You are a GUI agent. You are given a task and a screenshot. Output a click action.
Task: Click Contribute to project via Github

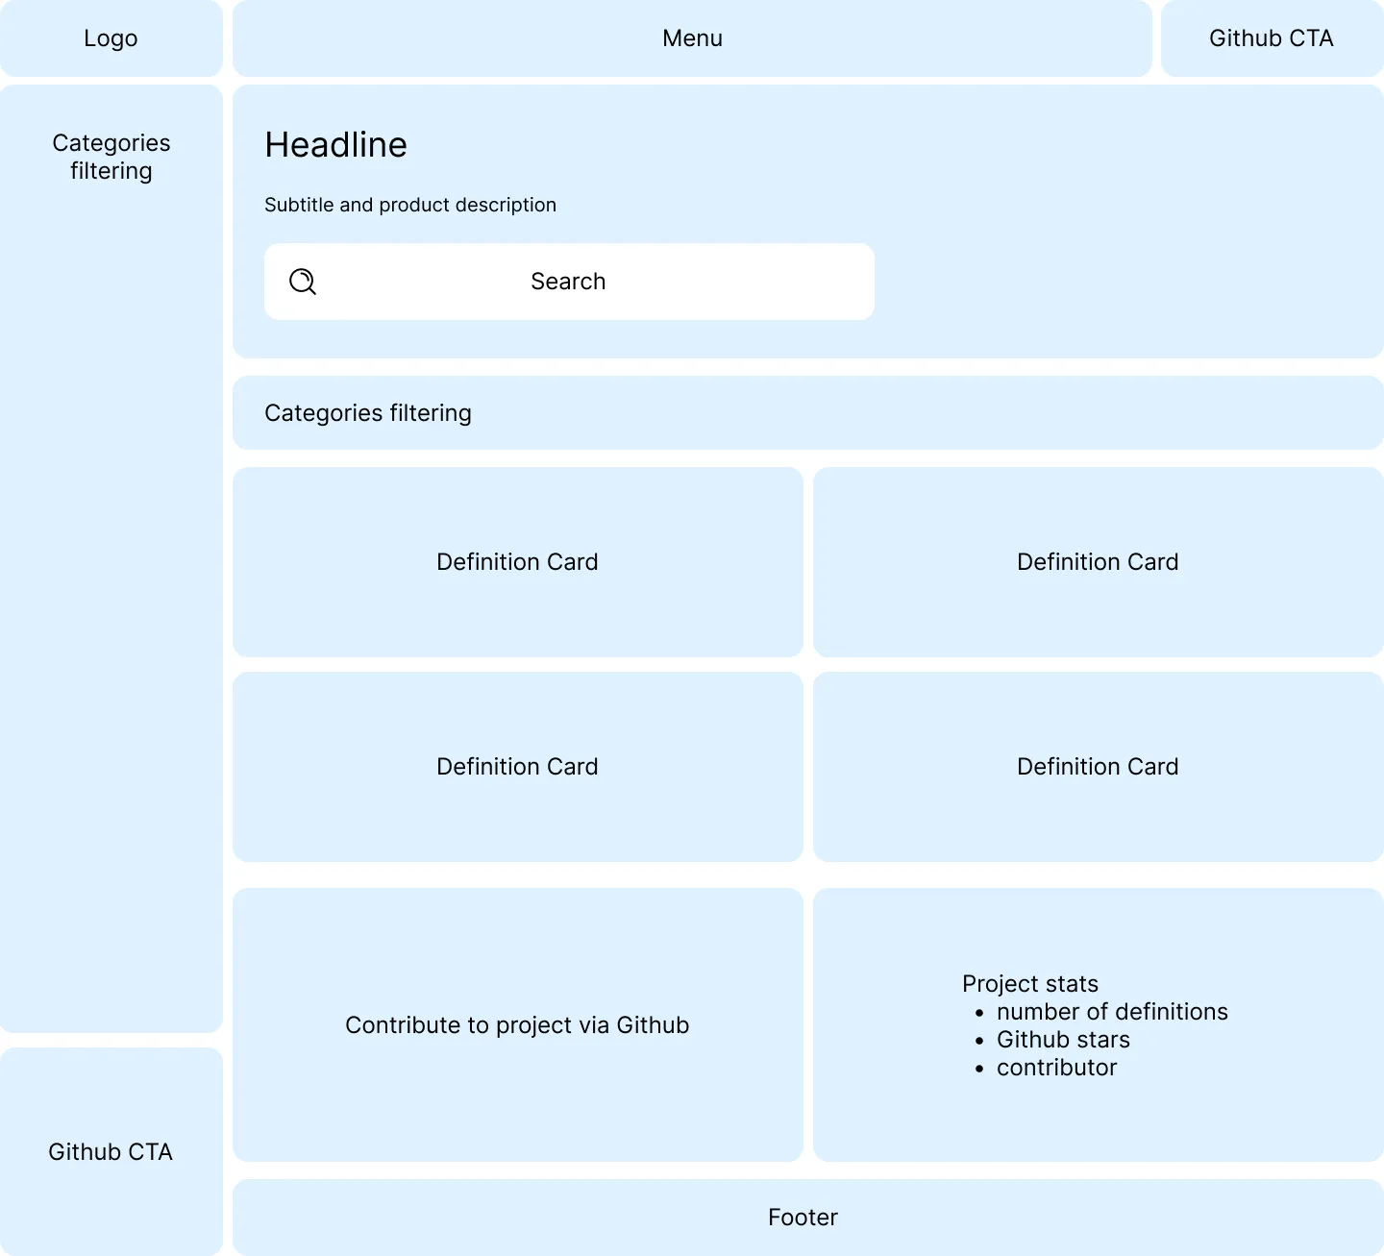(517, 1025)
